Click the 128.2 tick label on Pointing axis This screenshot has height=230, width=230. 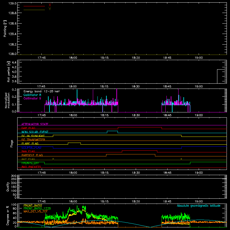click(x=12, y=45)
